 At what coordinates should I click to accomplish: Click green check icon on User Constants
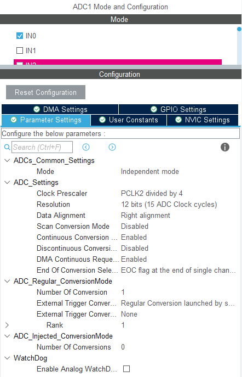pyautogui.click(x=102, y=120)
